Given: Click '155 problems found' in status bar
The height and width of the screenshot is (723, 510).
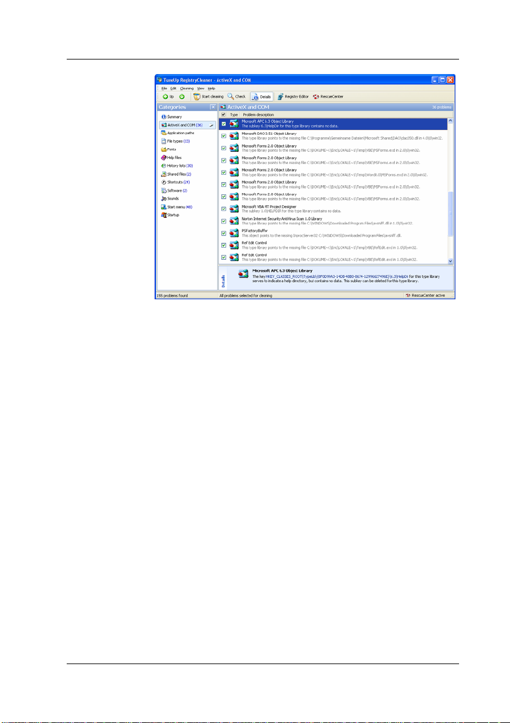Looking at the screenshot, I should point(172,296).
